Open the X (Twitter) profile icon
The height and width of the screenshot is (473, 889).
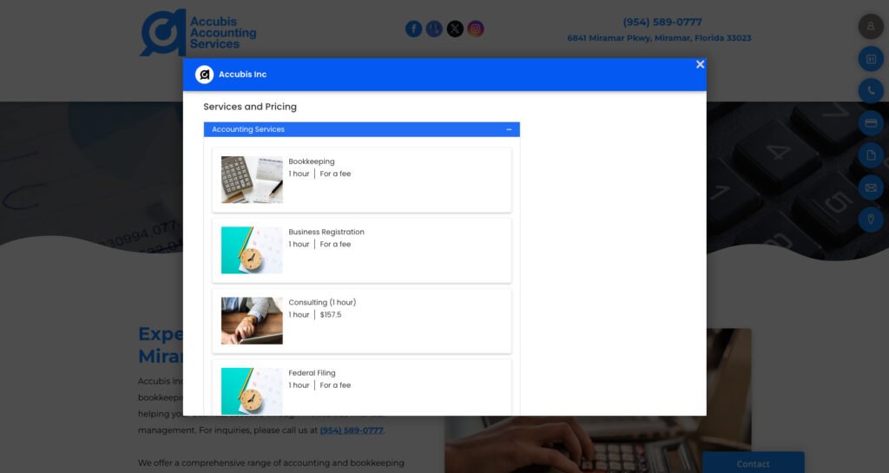(455, 29)
